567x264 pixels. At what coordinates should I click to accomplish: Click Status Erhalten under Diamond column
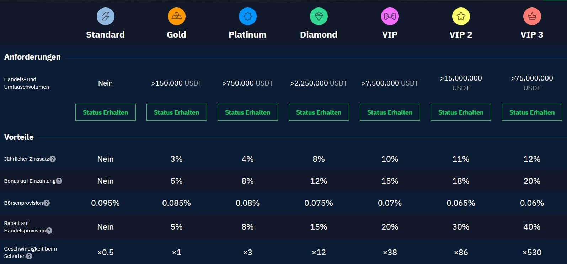point(319,112)
